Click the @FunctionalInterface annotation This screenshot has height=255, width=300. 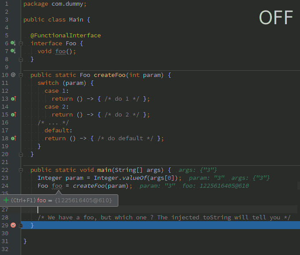pos(66,35)
